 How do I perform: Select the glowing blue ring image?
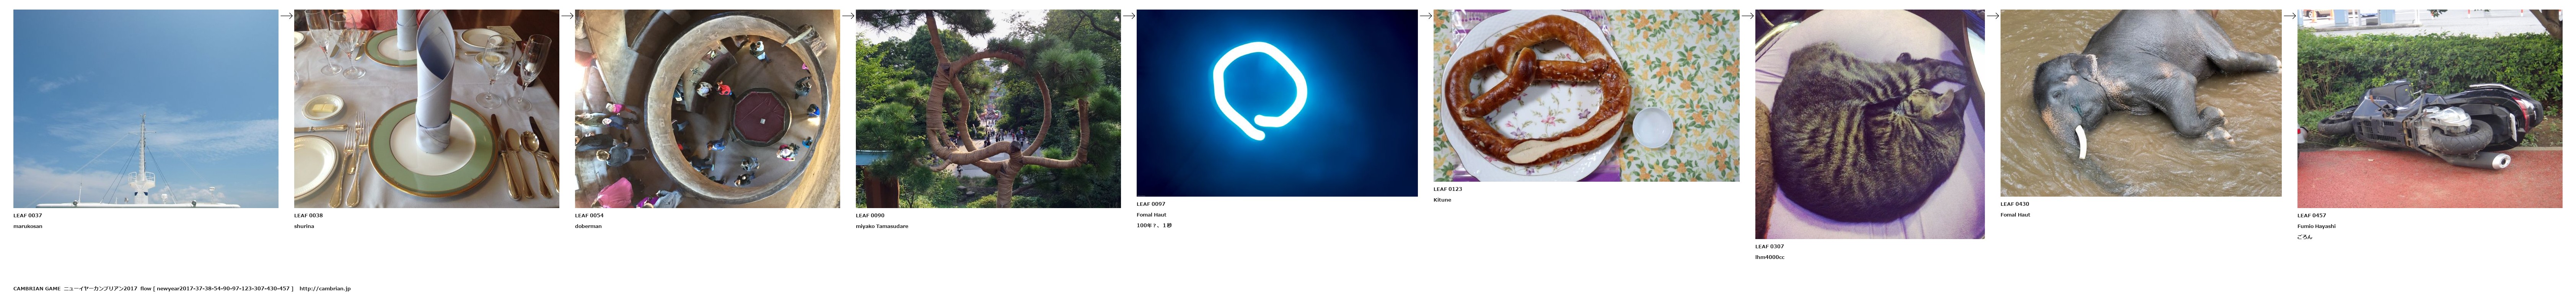(1277, 103)
